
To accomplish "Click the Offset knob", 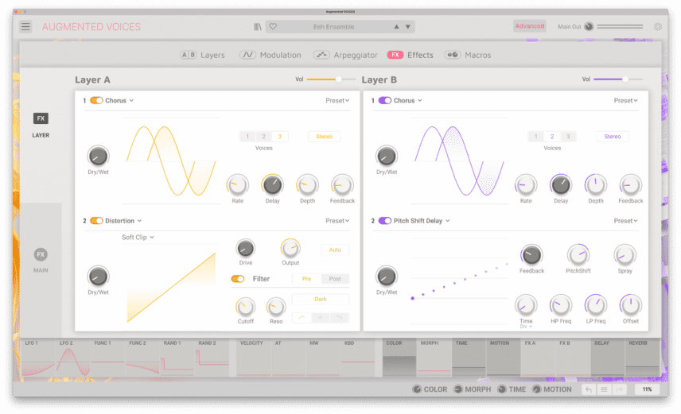I will (630, 305).
